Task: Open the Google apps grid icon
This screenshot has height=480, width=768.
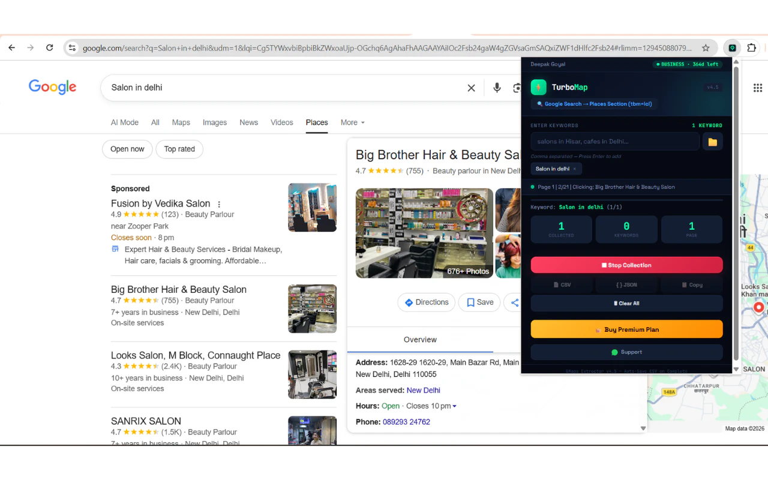Action: [758, 88]
